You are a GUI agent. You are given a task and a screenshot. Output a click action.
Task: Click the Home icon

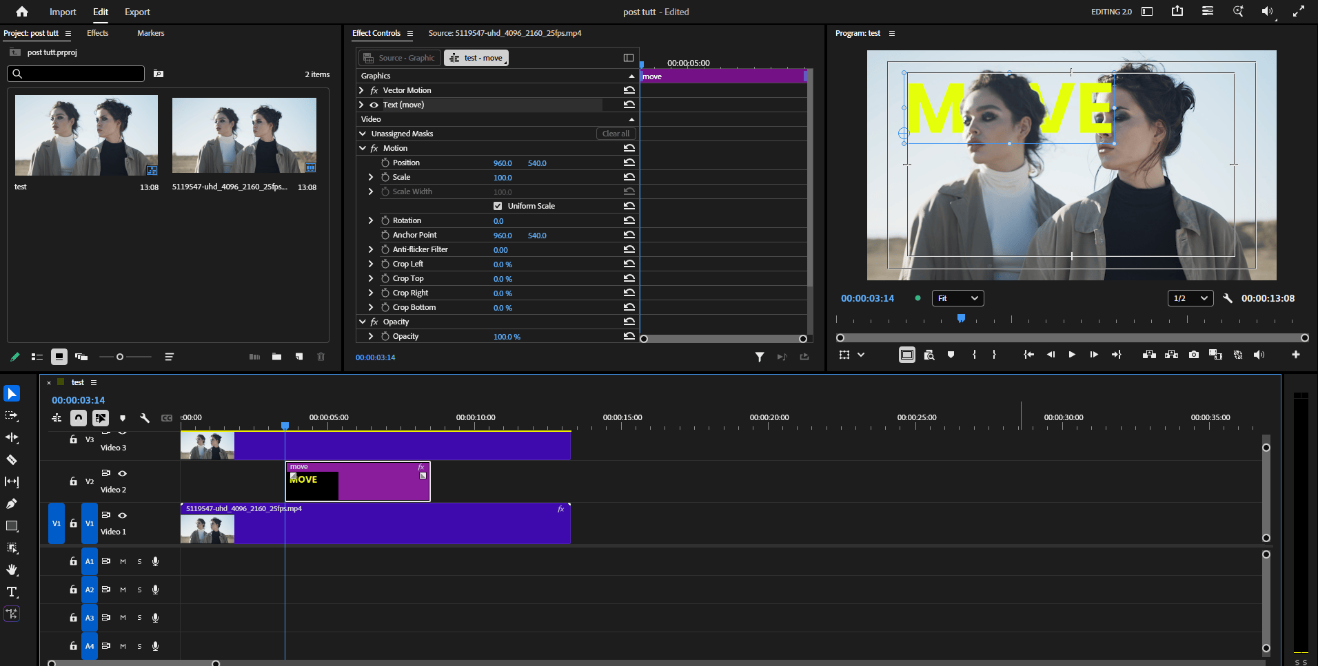point(22,12)
